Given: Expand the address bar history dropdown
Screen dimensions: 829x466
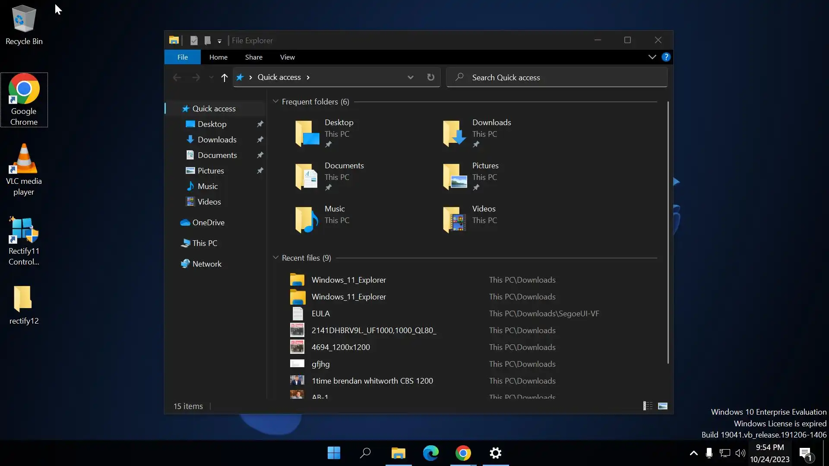Looking at the screenshot, I should (x=410, y=78).
